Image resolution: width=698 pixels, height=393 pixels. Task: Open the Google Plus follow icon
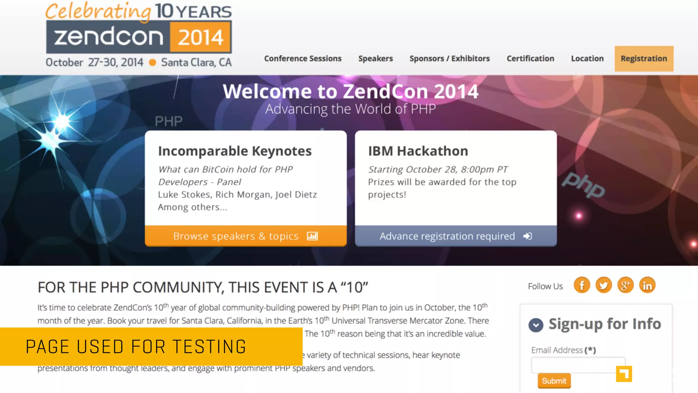(x=625, y=285)
